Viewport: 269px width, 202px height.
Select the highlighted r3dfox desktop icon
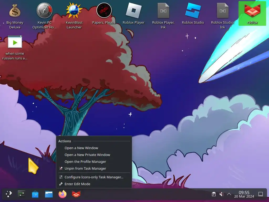pyautogui.click(x=252, y=13)
